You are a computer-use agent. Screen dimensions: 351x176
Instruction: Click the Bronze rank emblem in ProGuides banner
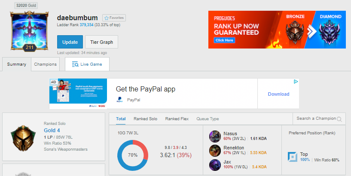click(295, 33)
